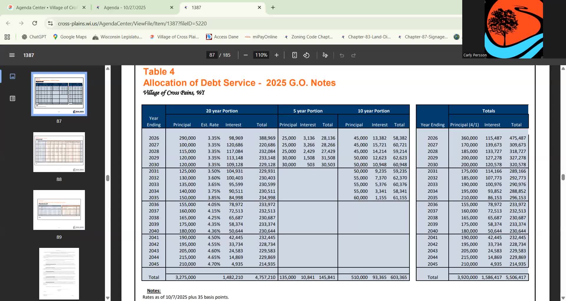This screenshot has width=566, height=301.
Task: Select the draw annotation tool
Action: (x=325, y=55)
